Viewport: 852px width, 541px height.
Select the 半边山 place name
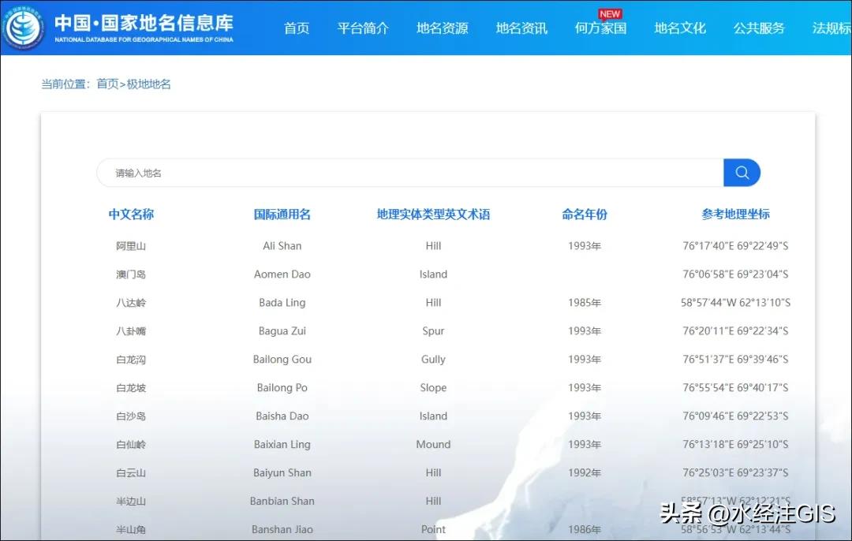click(131, 502)
